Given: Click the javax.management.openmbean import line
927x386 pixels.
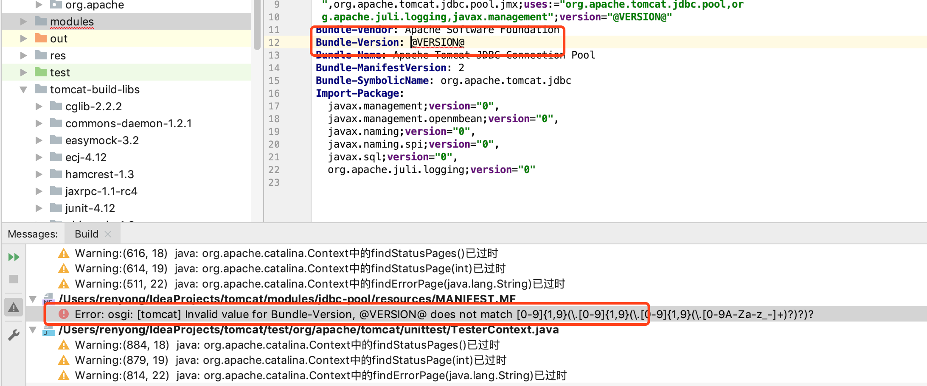Looking at the screenshot, I should [x=443, y=119].
